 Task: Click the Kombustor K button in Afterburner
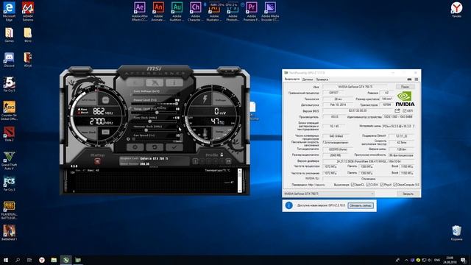[135, 82]
